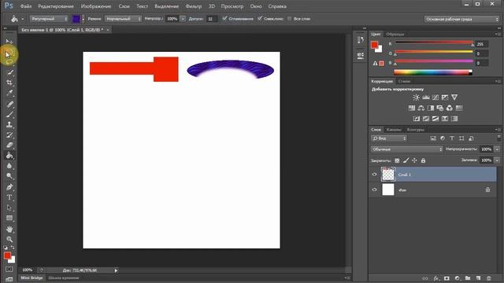Hide the Фон background layer eye
The image size is (504, 283).
pyautogui.click(x=375, y=189)
